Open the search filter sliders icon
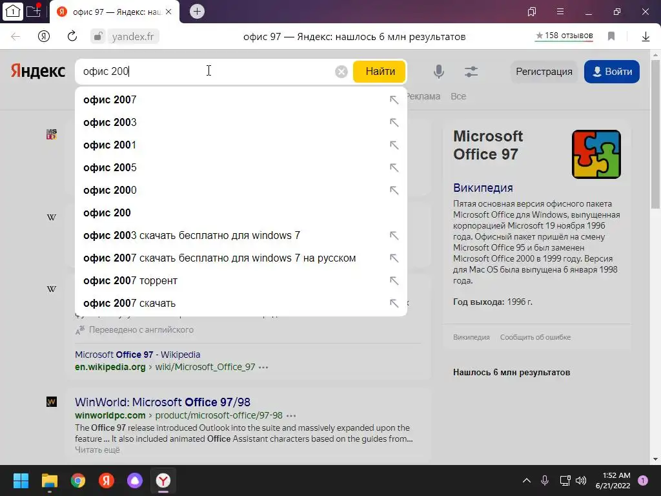This screenshot has height=496, width=661. pyautogui.click(x=471, y=72)
